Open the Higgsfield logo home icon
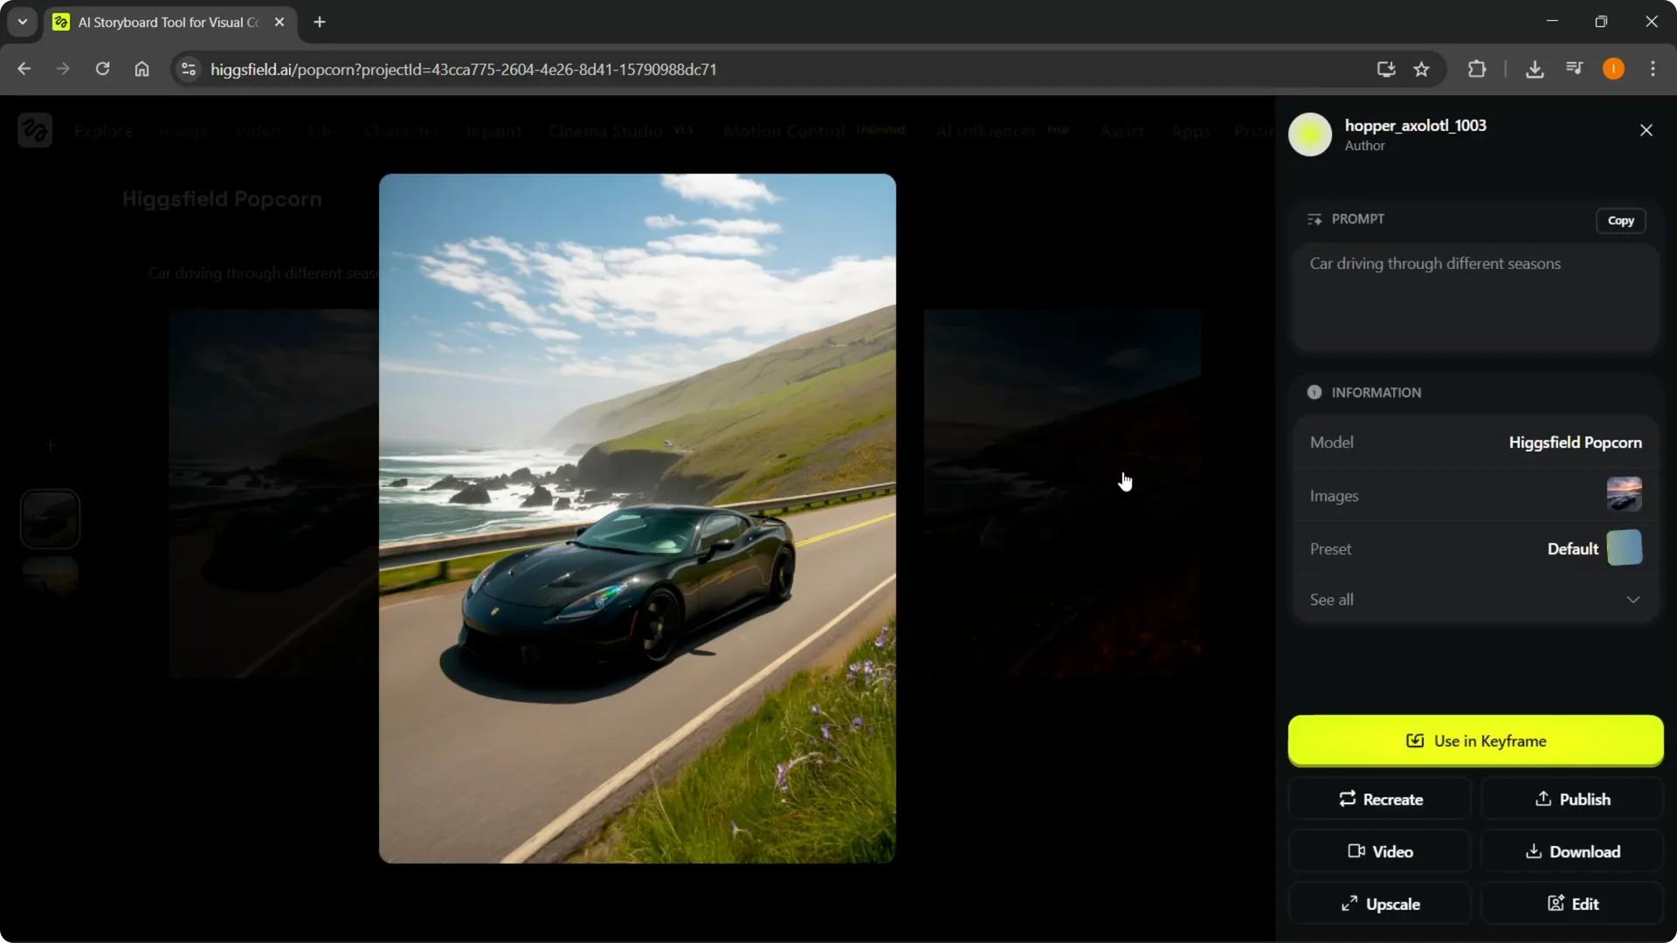1677x943 pixels. point(34,129)
